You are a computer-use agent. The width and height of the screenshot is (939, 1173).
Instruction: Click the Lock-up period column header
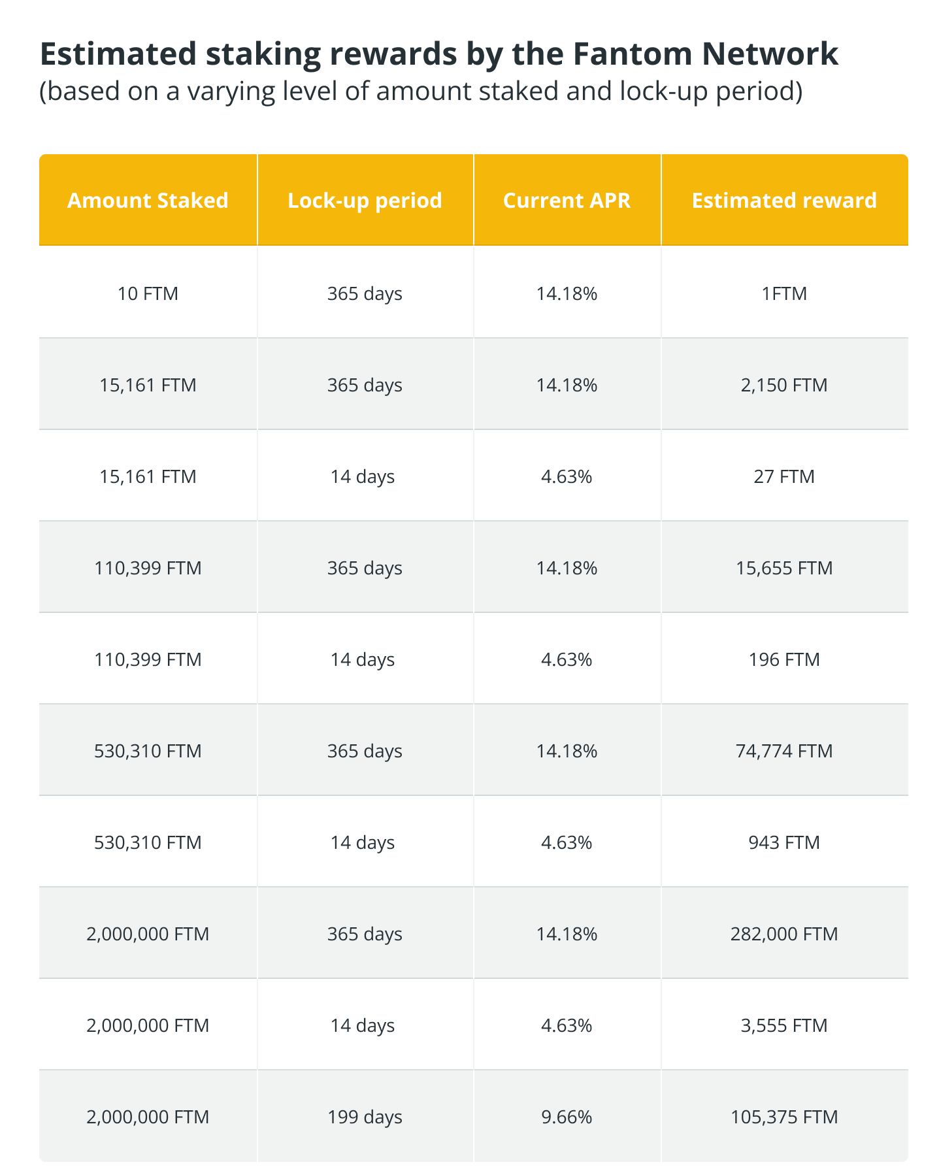coord(365,200)
